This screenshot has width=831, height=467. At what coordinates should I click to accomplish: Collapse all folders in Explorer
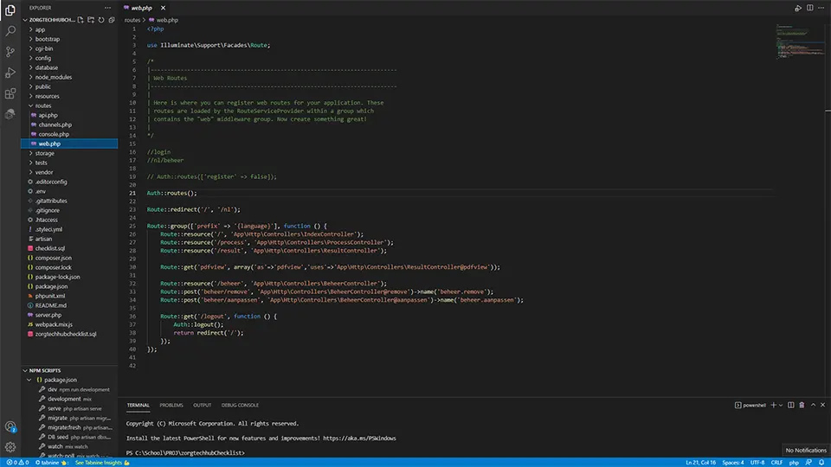coord(112,20)
